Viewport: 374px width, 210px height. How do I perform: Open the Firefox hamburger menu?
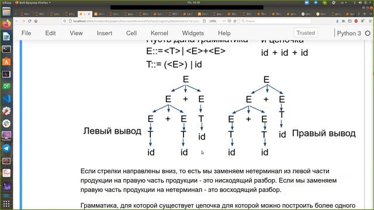coord(370,21)
